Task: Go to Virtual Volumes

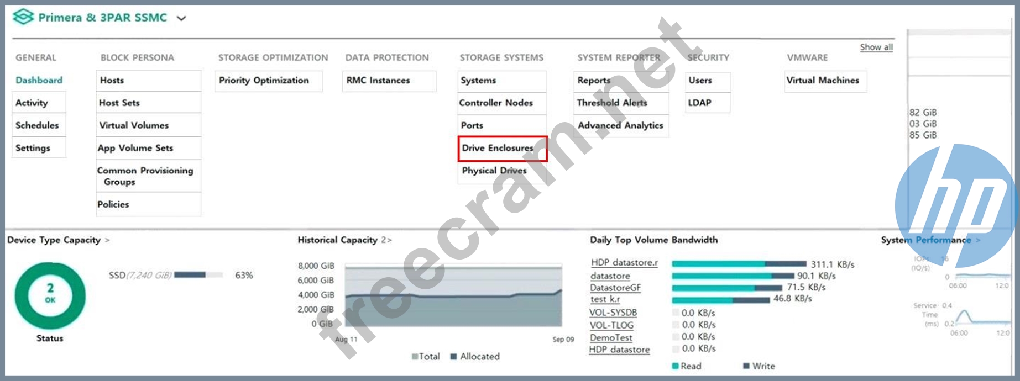Action: pyautogui.click(x=134, y=125)
